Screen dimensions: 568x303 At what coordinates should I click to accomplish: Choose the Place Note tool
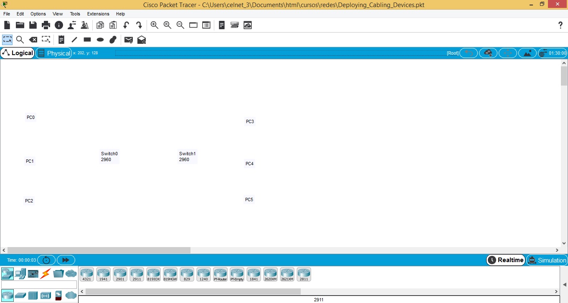click(x=61, y=40)
